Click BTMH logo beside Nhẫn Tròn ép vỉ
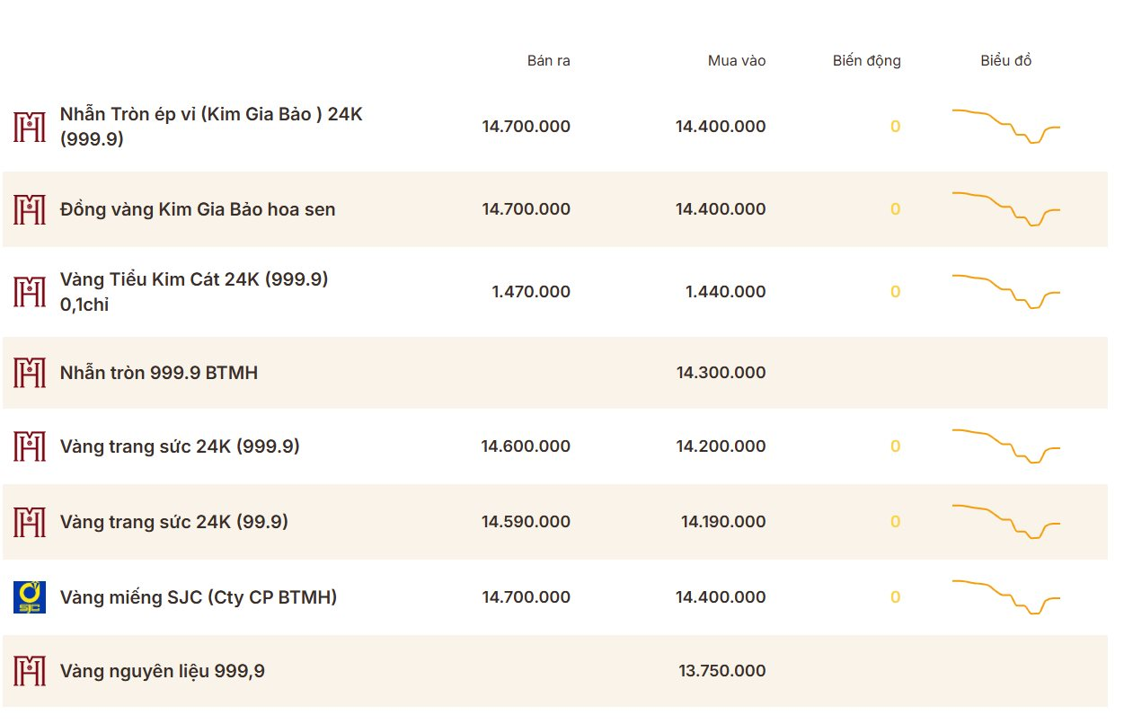Image resolution: width=1124 pixels, height=724 pixels. tap(30, 127)
